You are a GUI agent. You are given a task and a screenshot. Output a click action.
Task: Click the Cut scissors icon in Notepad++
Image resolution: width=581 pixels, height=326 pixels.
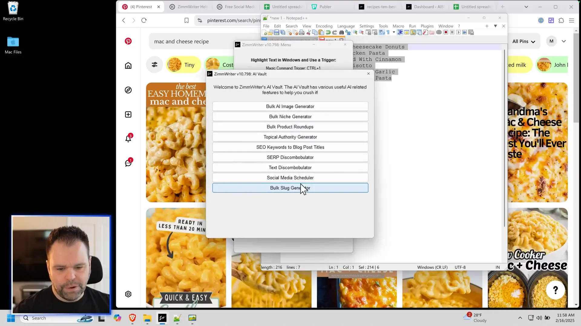[x=308, y=32]
